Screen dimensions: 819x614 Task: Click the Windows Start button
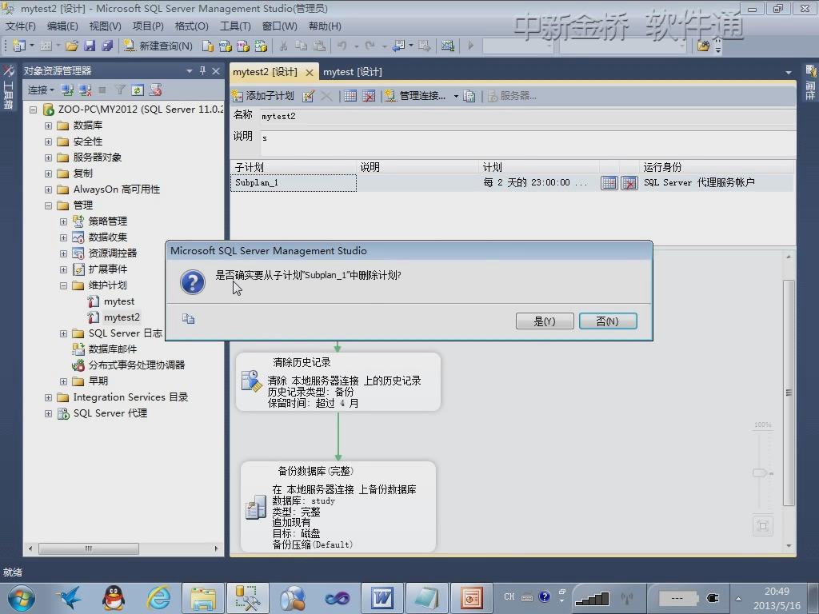(x=21, y=598)
